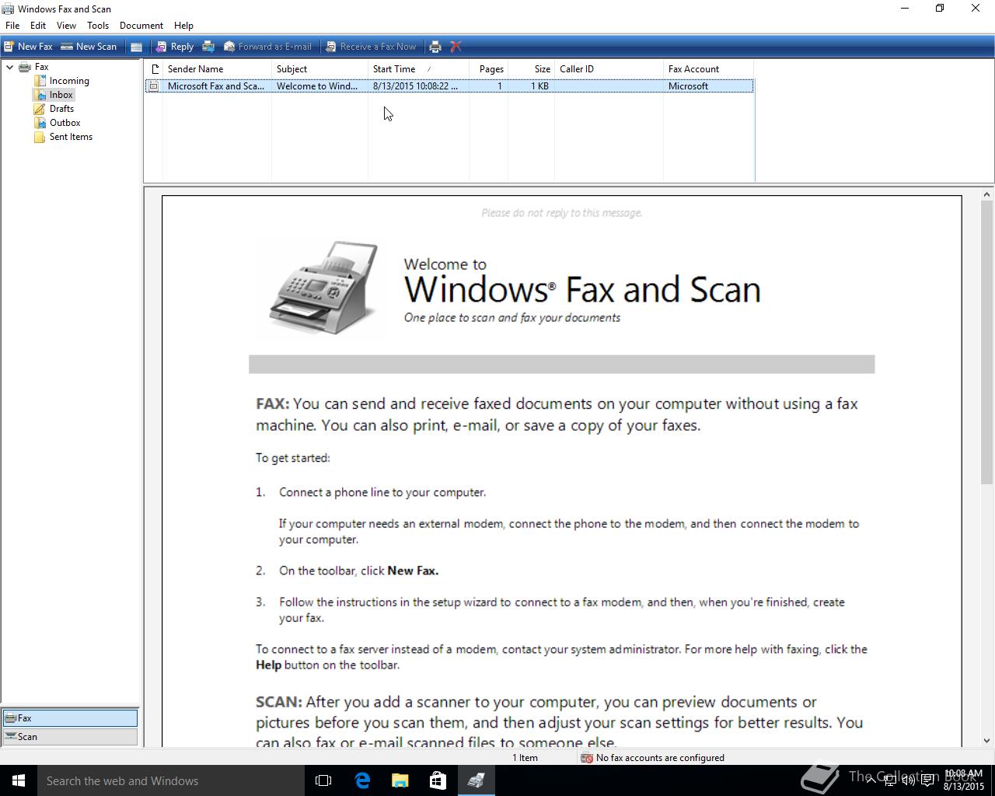Open the Drafts folder

pos(61,109)
